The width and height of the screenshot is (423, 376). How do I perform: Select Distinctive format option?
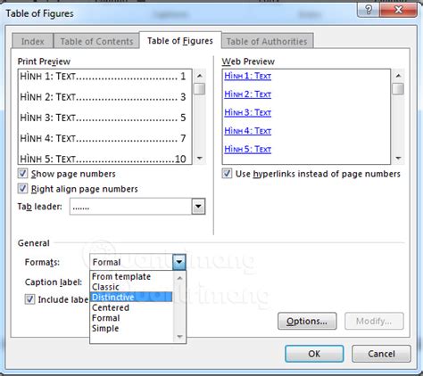click(131, 297)
